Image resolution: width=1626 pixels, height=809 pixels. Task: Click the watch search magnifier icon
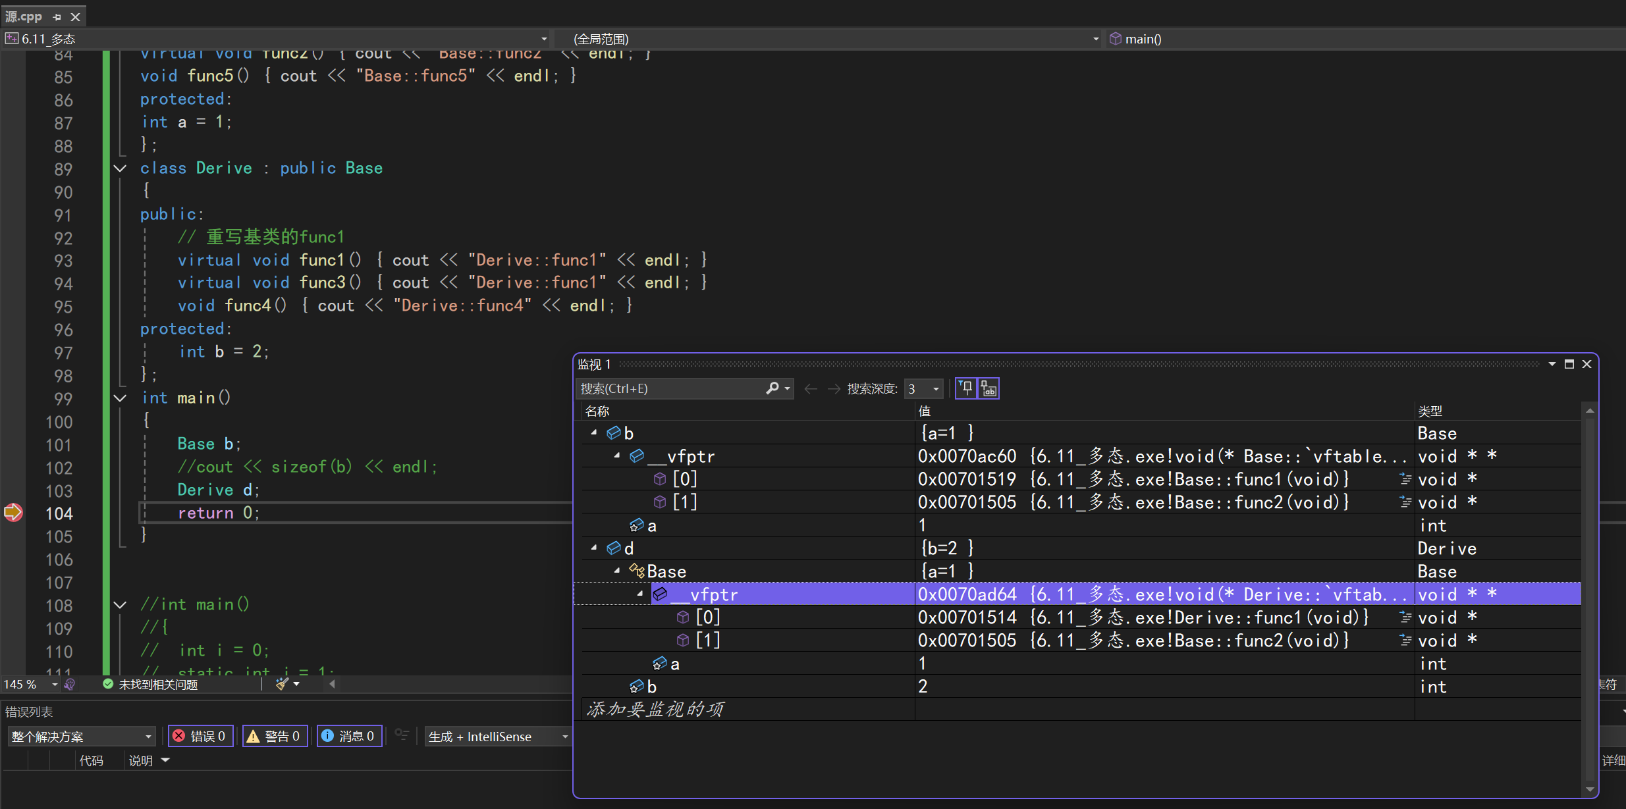tap(772, 388)
